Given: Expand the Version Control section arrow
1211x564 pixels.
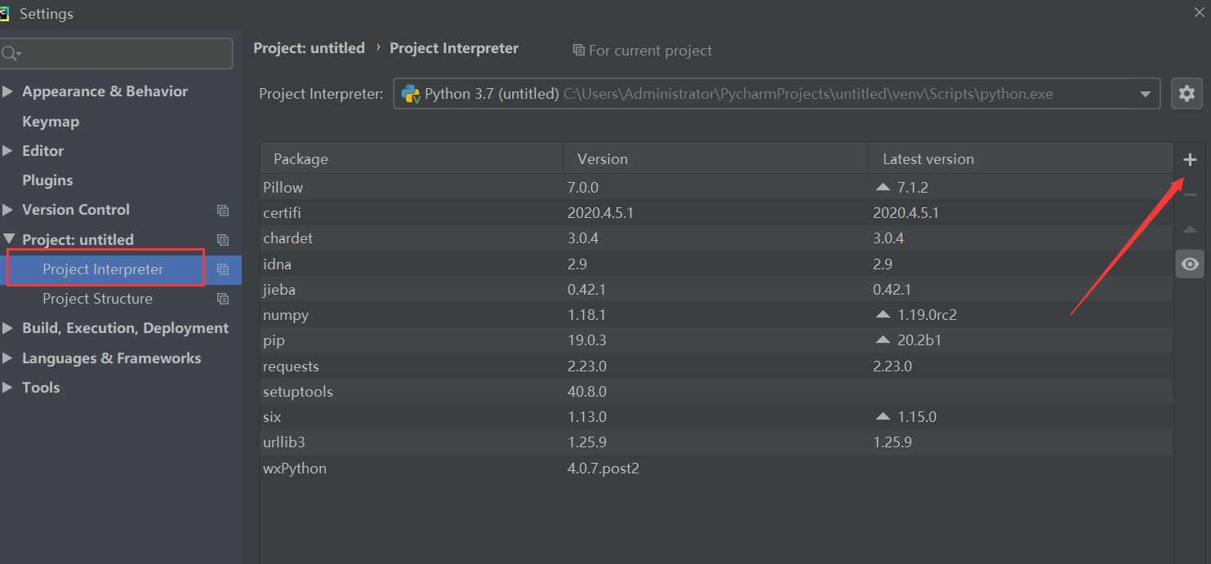Looking at the screenshot, I should click(x=8, y=210).
